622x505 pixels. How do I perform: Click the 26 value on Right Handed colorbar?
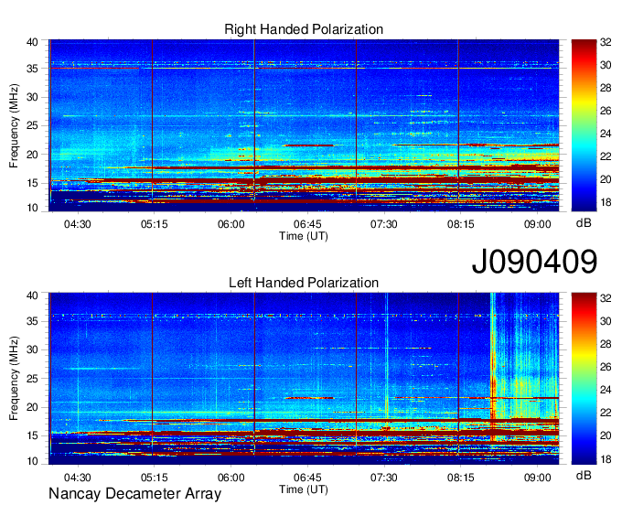(x=606, y=111)
